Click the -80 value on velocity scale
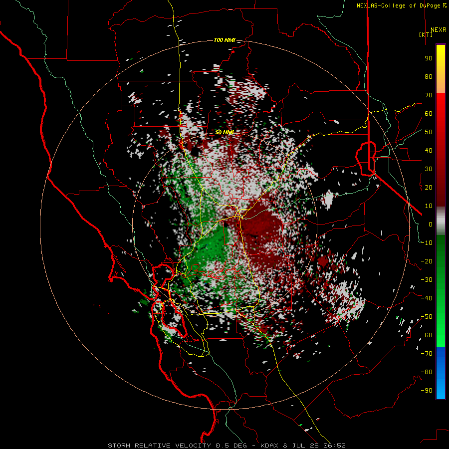 427,372
